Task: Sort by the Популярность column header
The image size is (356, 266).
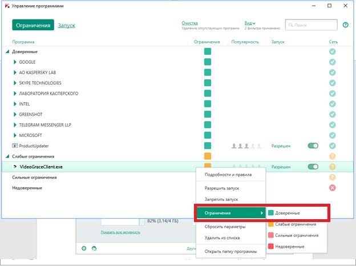Action: pyautogui.click(x=245, y=42)
